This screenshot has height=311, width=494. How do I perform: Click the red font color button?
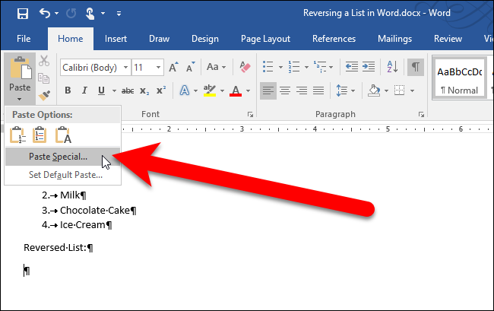[236, 91]
